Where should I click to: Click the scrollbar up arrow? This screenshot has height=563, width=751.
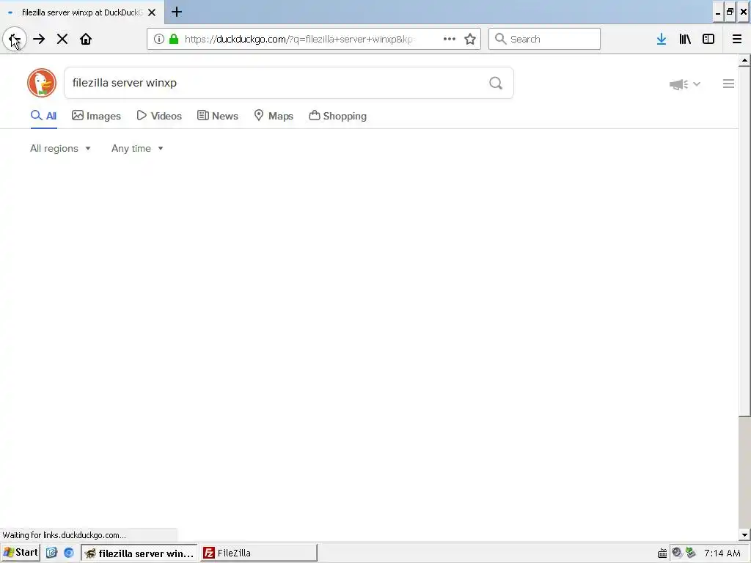[x=744, y=60]
